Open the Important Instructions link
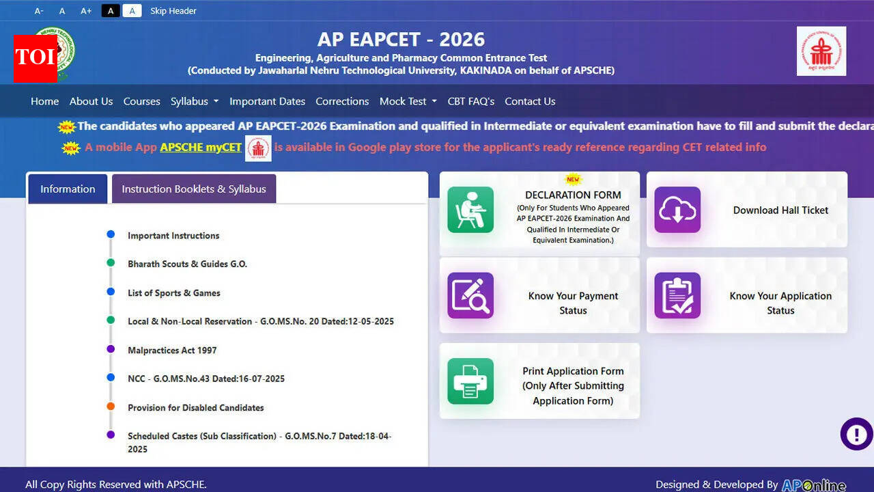Image resolution: width=874 pixels, height=492 pixels. coord(173,236)
